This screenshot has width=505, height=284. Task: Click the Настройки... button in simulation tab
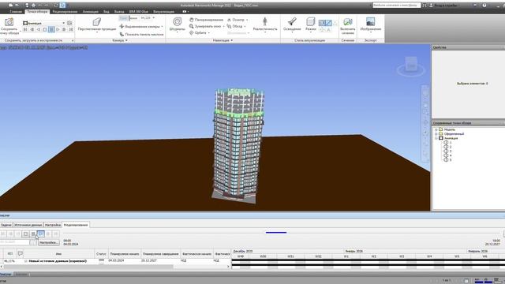pyautogui.click(x=49, y=242)
